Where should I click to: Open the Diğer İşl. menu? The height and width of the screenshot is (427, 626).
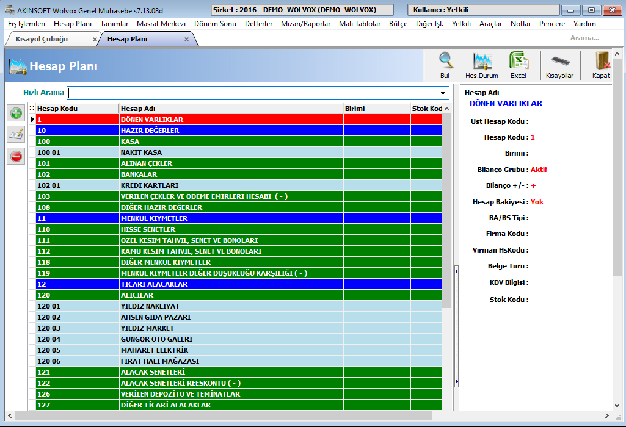coord(429,24)
